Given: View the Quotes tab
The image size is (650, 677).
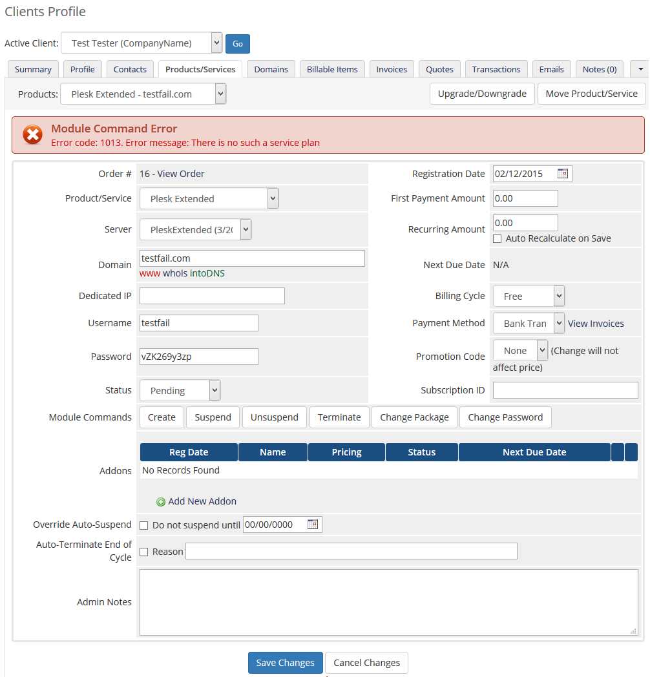Looking at the screenshot, I should coord(439,69).
